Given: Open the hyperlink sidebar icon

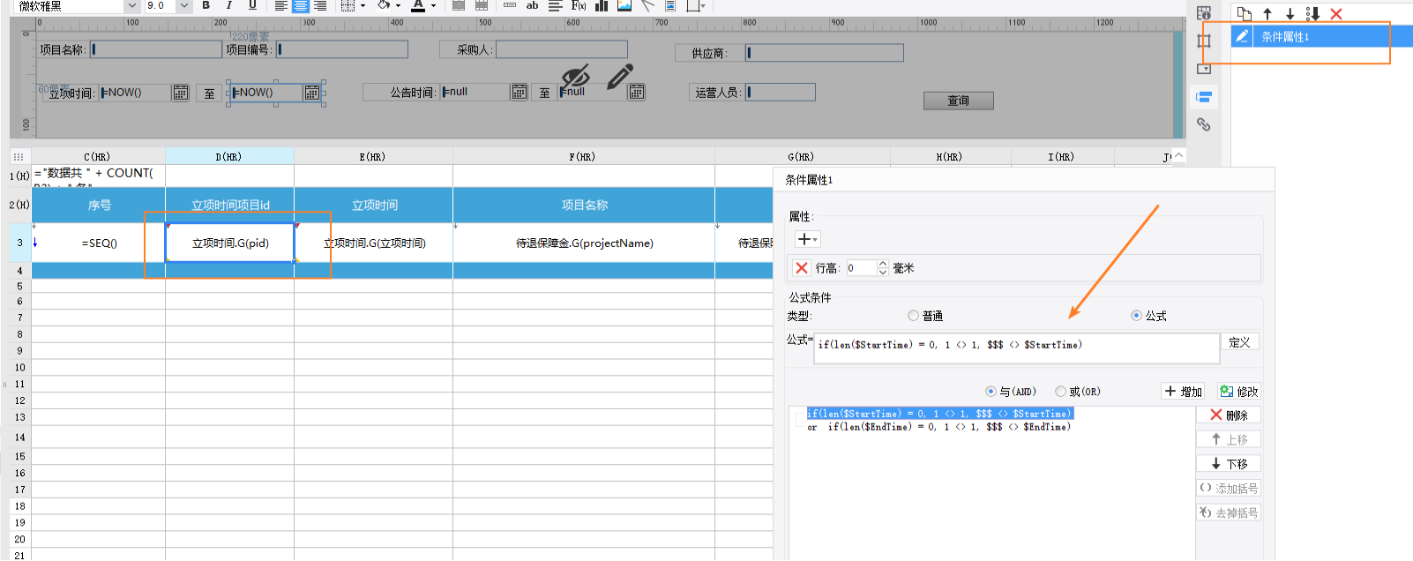Looking at the screenshot, I should pos(1204,124).
